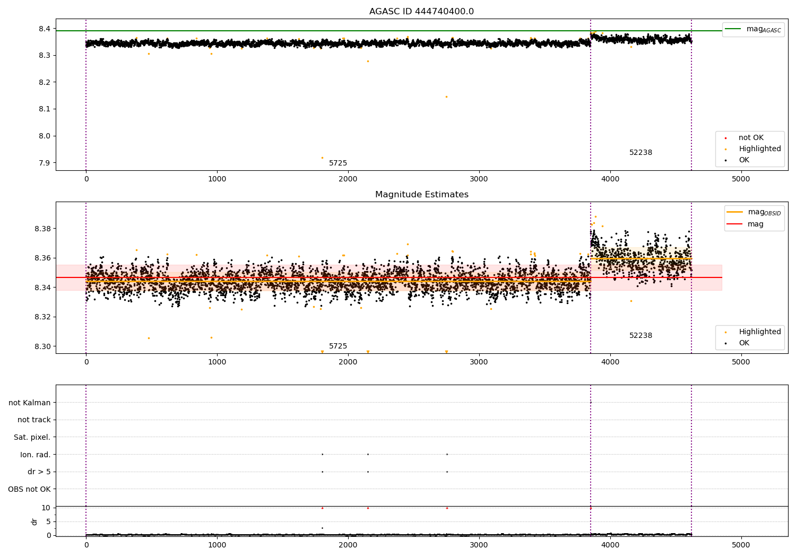Image resolution: width=796 pixels, height=557 pixels.
Task: Click the '8.38' tick label on middle plot
Action: pos(42,229)
